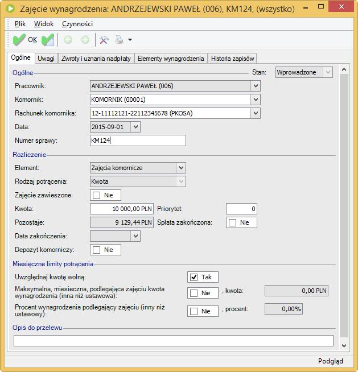
Task: Switch to the Uwagi tab
Action: coord(46,59)
